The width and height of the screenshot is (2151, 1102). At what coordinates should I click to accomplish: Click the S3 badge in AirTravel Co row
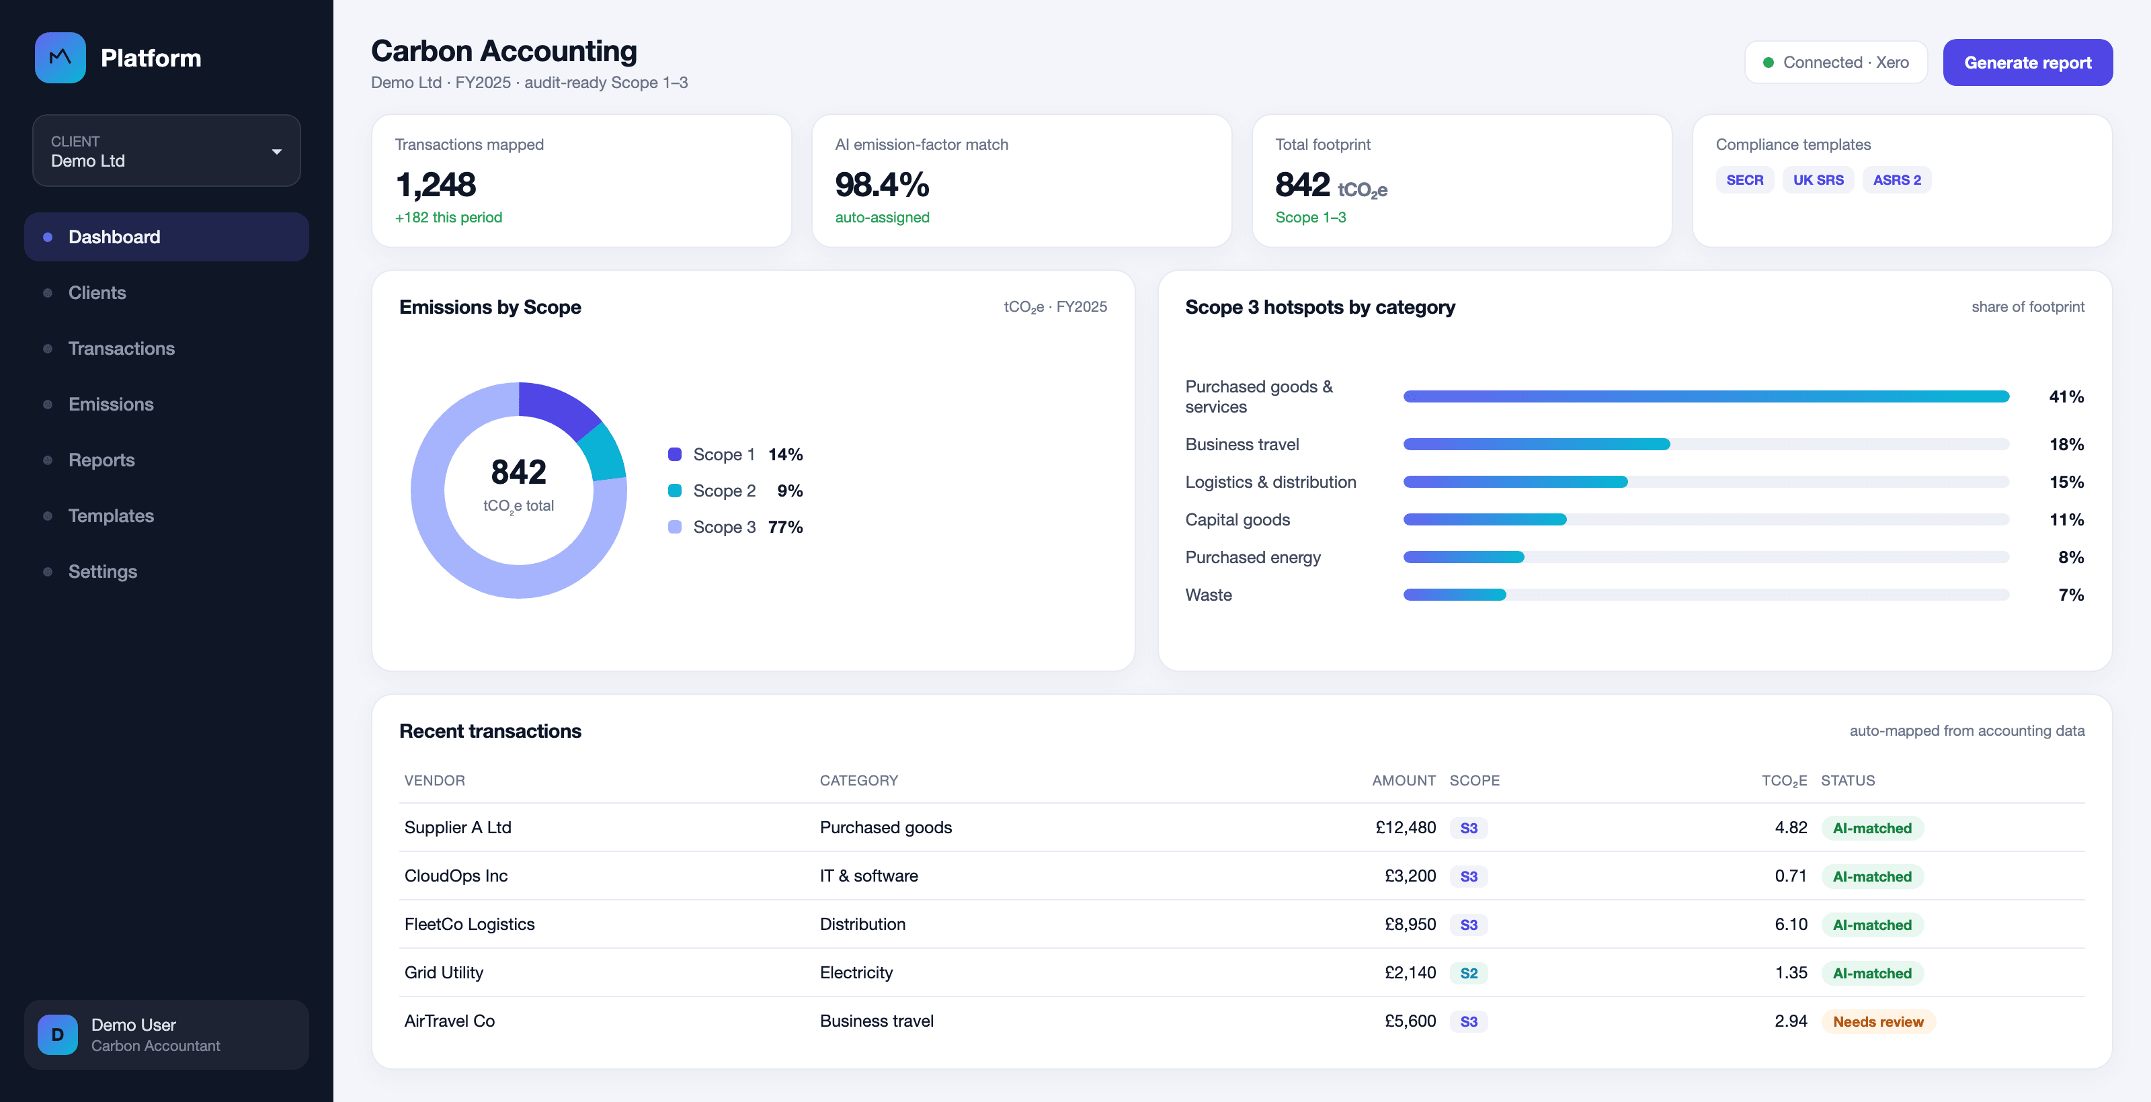[x=1468, y=1022]
